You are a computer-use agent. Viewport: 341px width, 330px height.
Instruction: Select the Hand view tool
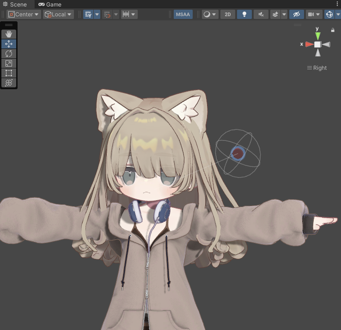[9, 34]
